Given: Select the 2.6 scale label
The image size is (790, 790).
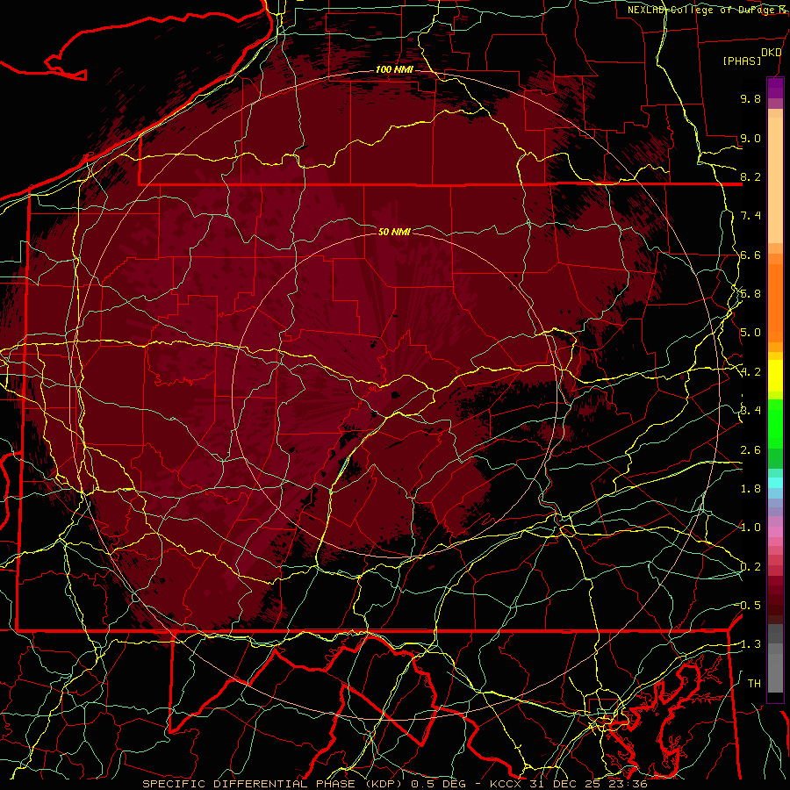Looking at the screenshot, I should (750, 450).
